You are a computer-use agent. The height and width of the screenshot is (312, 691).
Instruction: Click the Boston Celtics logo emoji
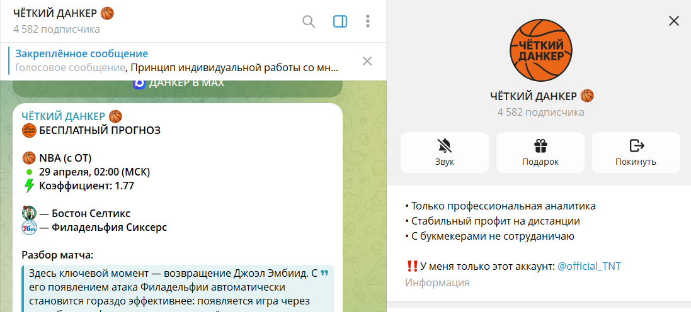[x=29, y=213]
